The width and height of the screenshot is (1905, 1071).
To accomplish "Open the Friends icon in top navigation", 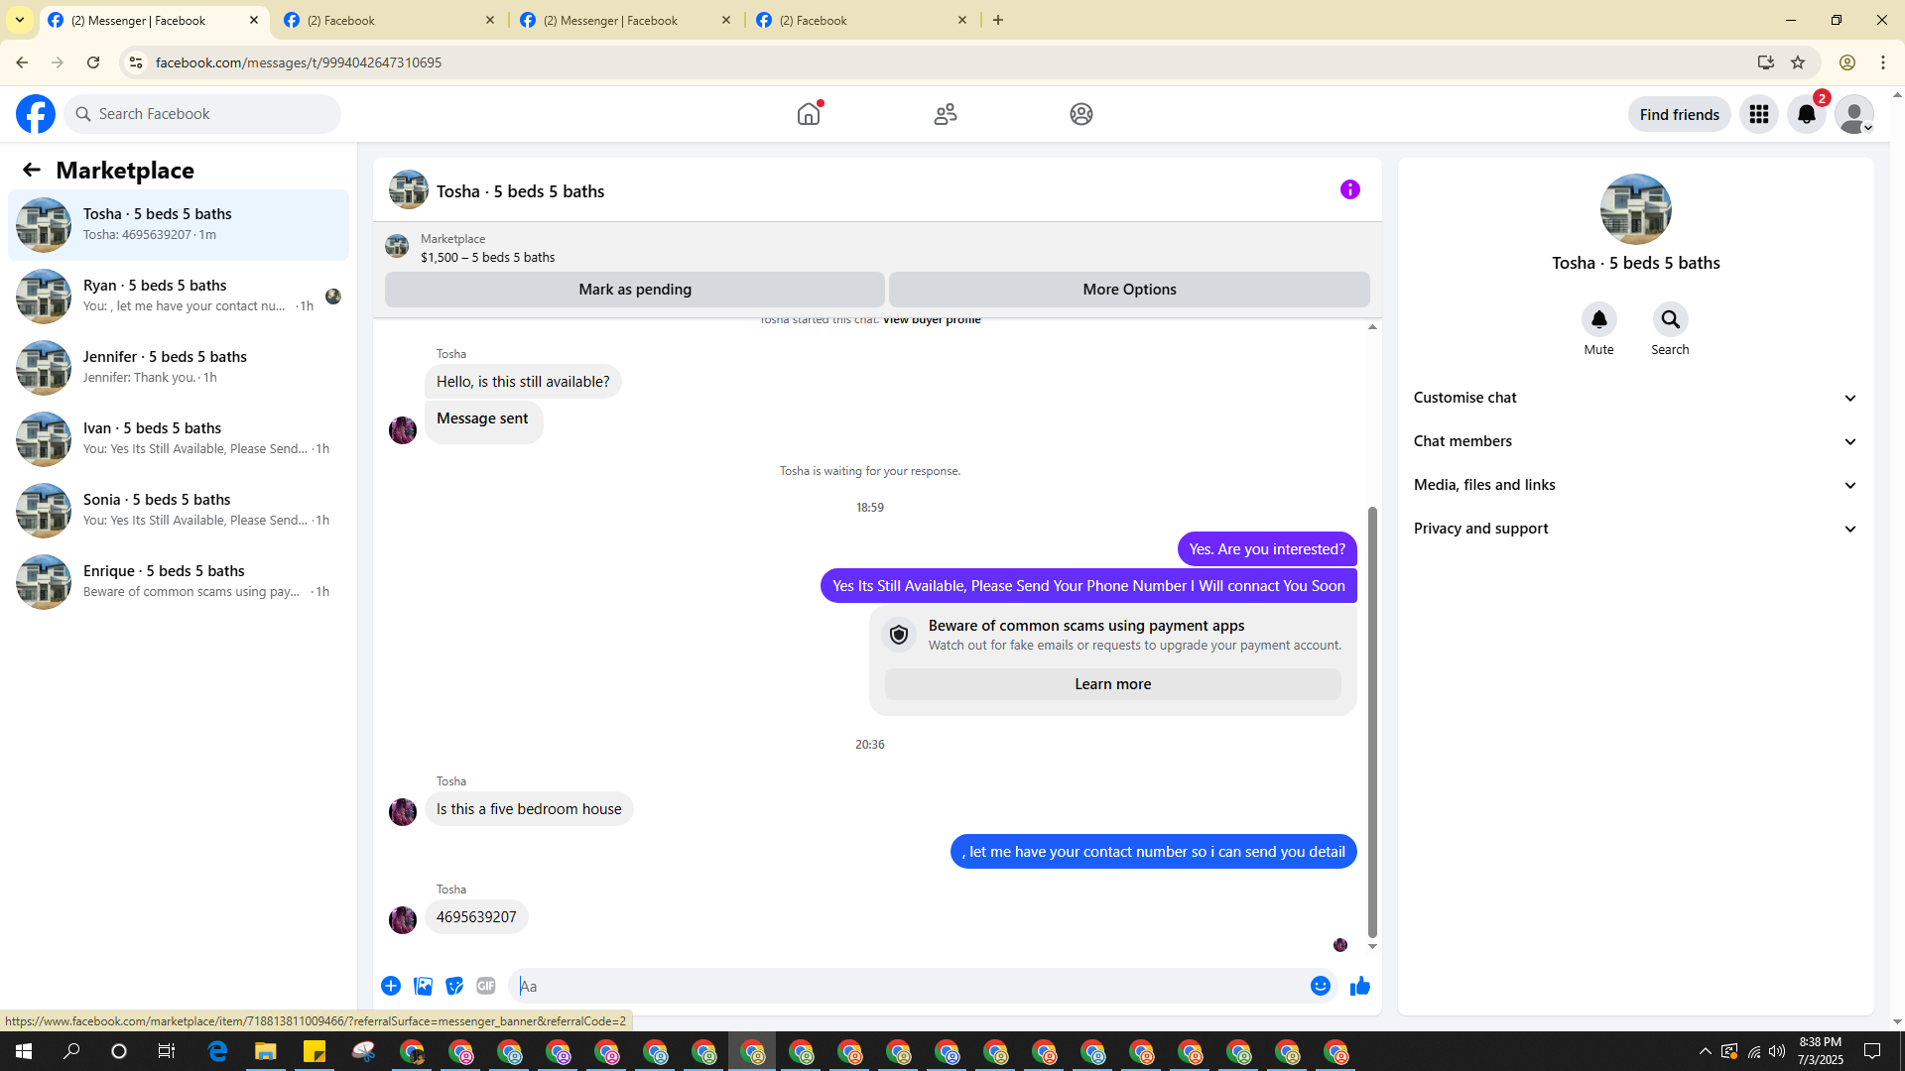I will 945,114.
